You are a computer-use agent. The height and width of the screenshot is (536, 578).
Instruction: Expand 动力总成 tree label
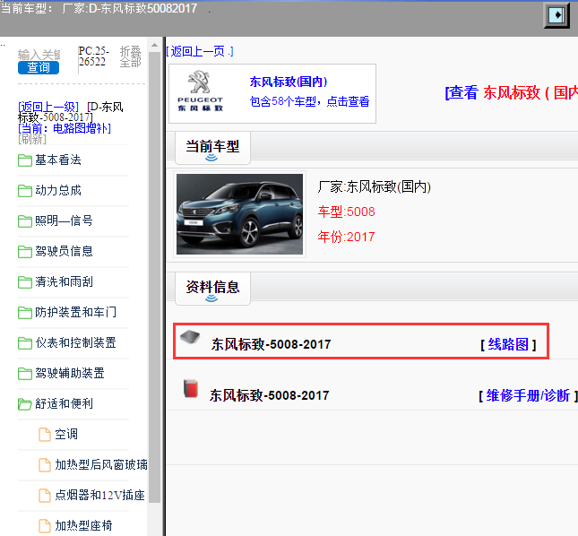[x=58, y=191]
